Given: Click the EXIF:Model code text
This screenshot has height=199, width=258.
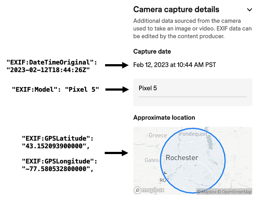Looking at the screenshot, I should (x=55, y=89).
